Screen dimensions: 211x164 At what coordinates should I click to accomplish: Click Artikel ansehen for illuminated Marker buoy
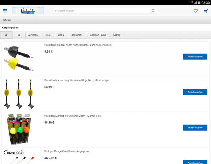coord(195,92)
